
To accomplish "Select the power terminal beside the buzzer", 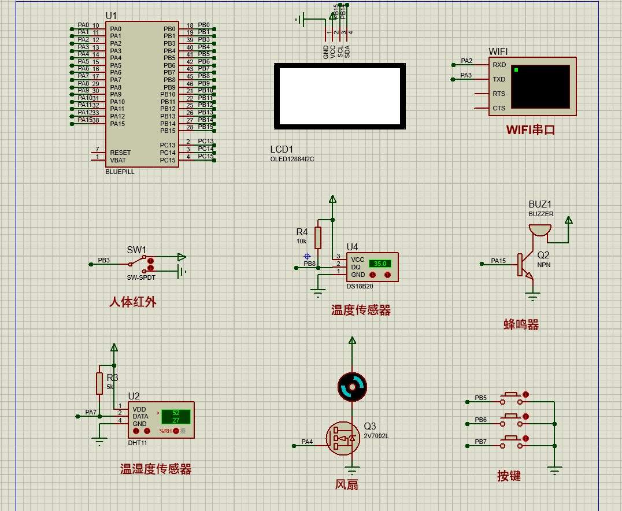I will [x=568, y=220].
